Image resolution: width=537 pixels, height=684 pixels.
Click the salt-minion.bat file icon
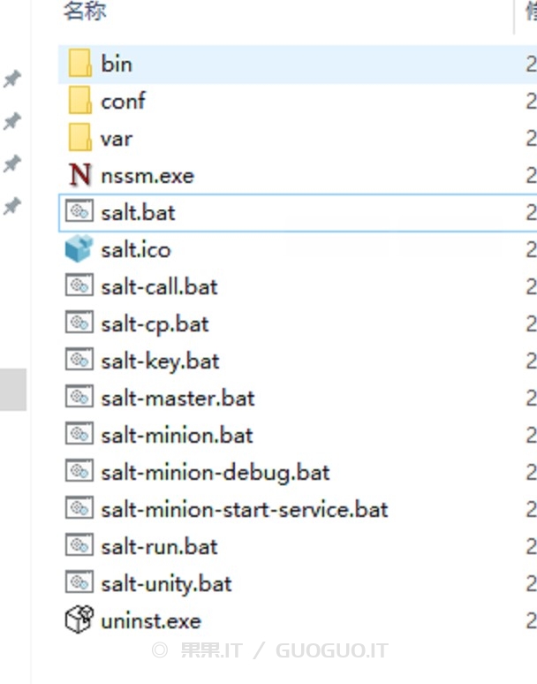79,435
